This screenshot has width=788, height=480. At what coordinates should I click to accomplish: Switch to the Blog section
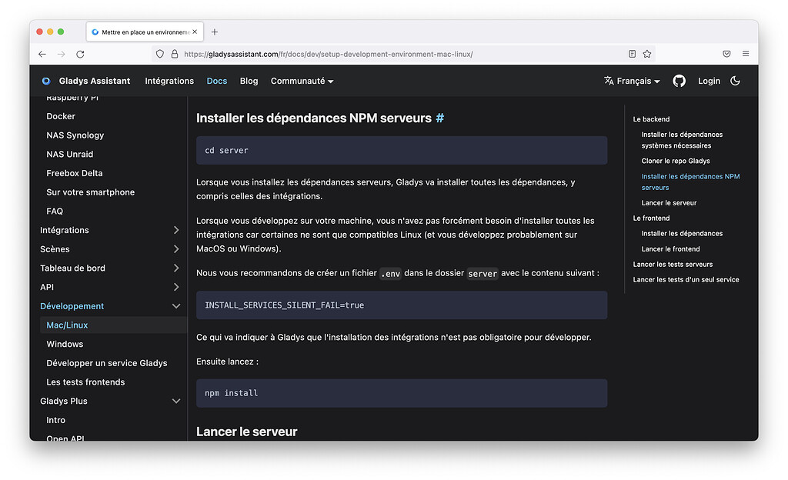click(x=249, y=81)
